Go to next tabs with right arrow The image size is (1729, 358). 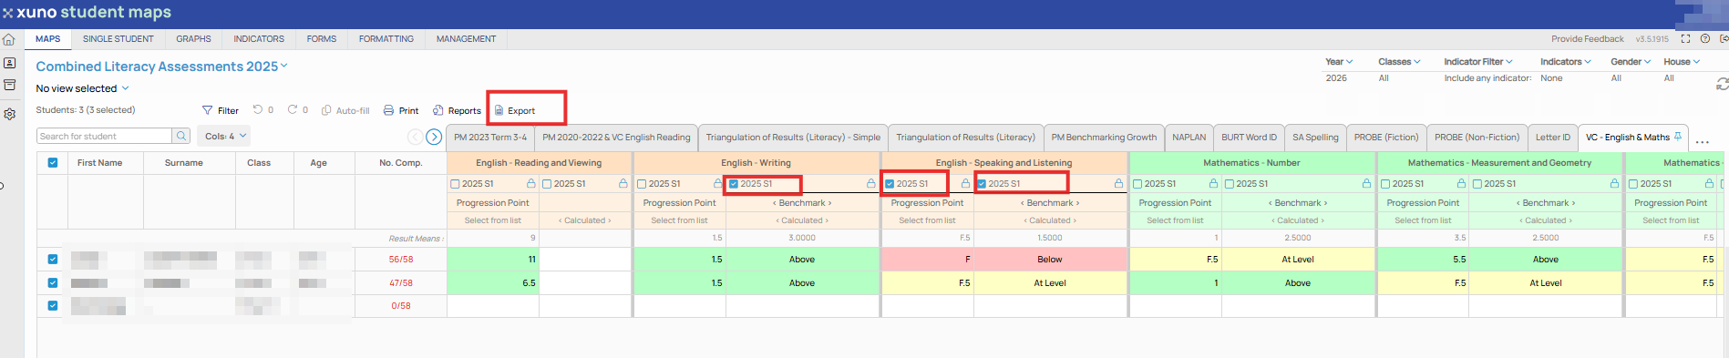[x=434, y=137]
